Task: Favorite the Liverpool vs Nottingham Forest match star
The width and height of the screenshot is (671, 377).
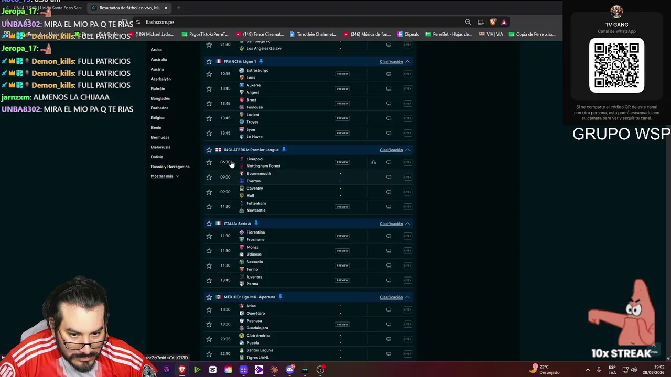Action: pyautogui.click(x=209, y=162)
